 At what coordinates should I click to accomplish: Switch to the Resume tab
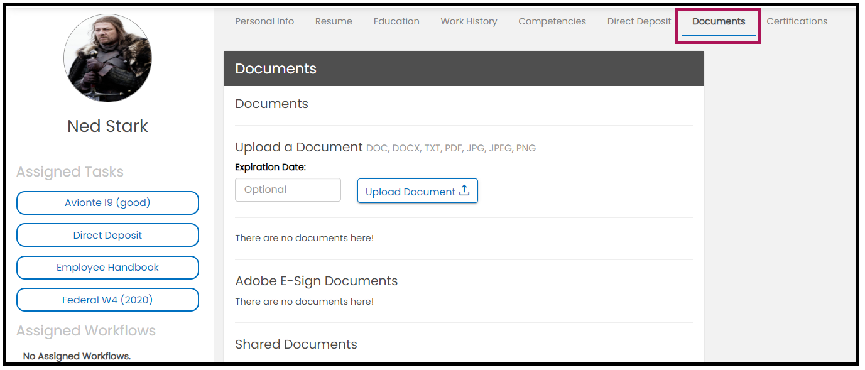point(334,21)
